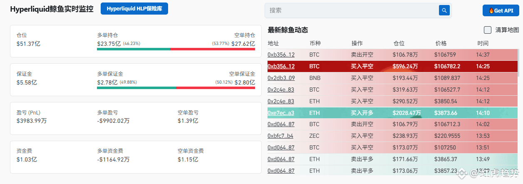Click the 价格 column header
This screenshot has height=184, width=523.
pyautogui.click(x=441, y=43)
